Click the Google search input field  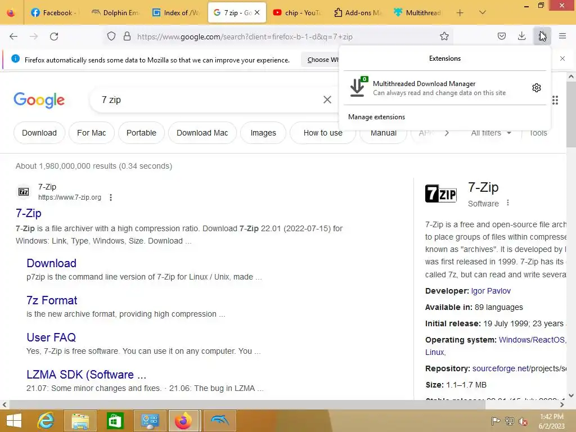pos(209,100)
